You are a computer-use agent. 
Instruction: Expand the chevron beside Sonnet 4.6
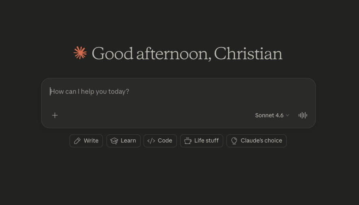tap(287, 115)
